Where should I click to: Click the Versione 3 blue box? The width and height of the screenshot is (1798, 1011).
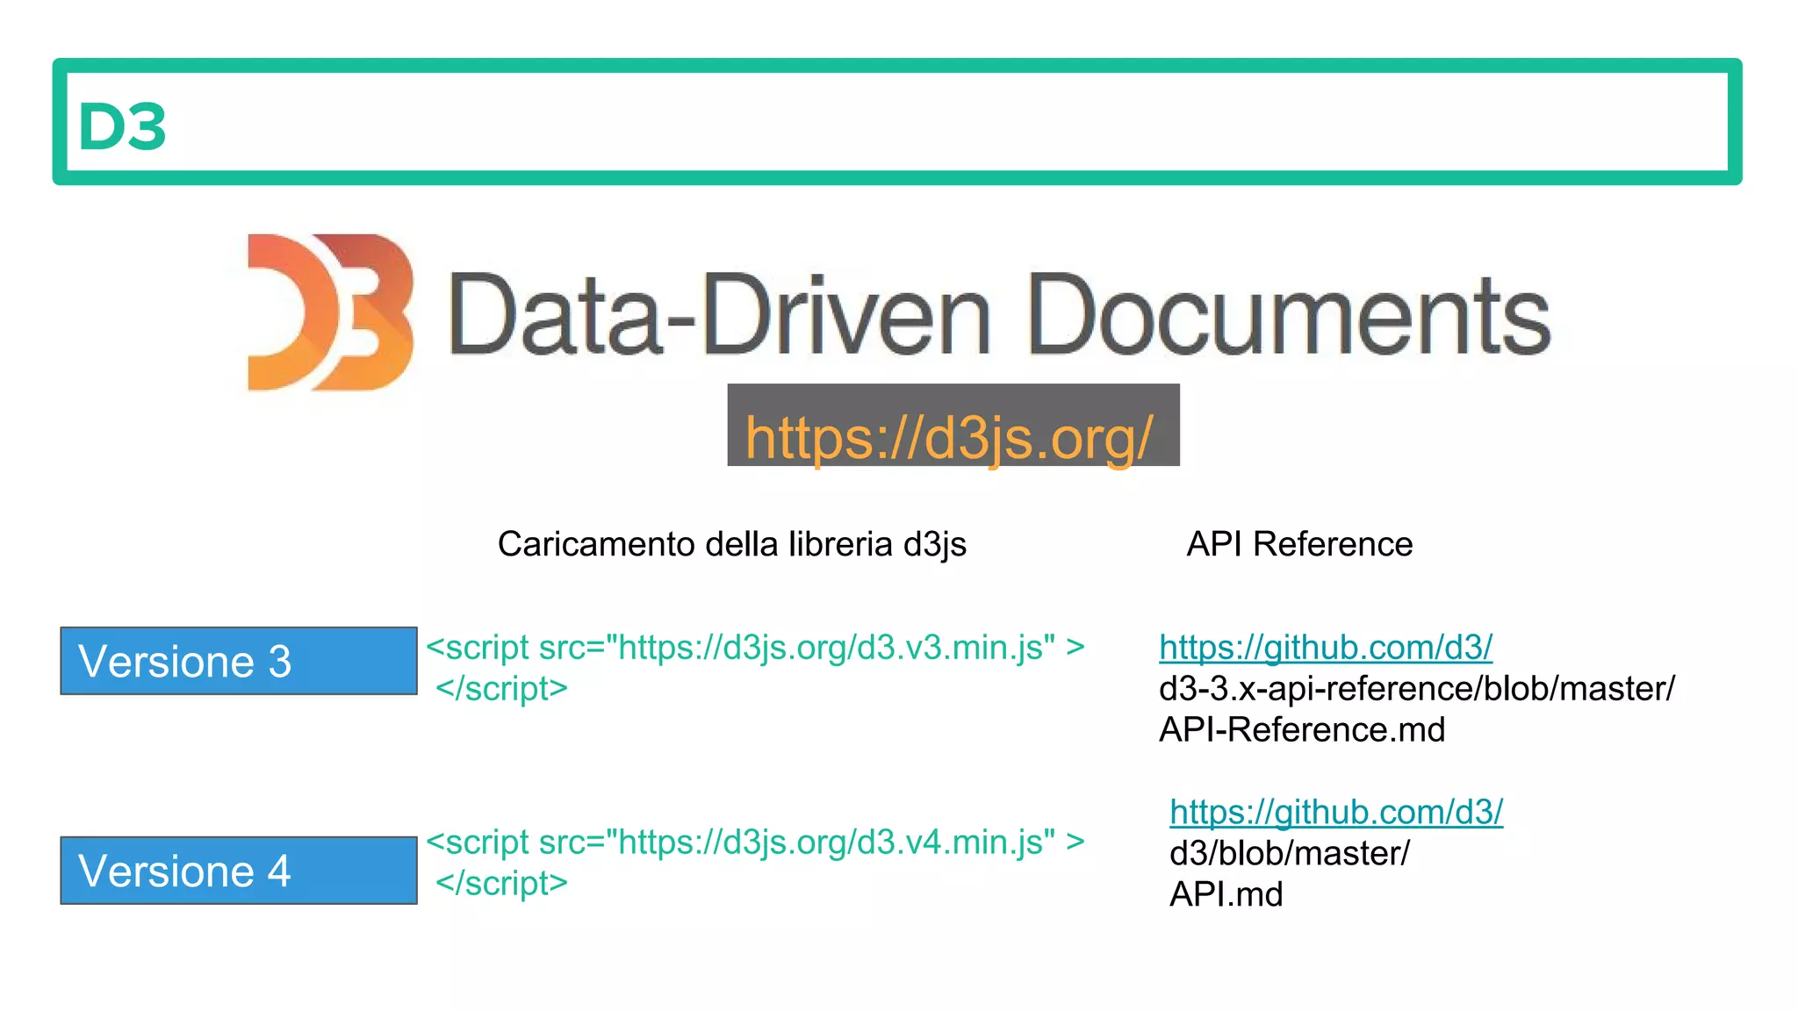238,661
